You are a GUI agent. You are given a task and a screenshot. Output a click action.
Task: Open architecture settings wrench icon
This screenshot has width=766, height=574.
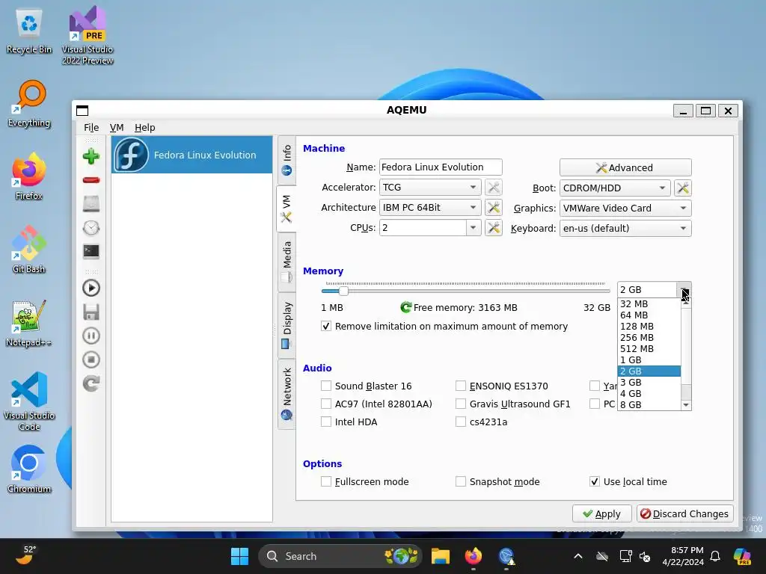pos(494,208)
